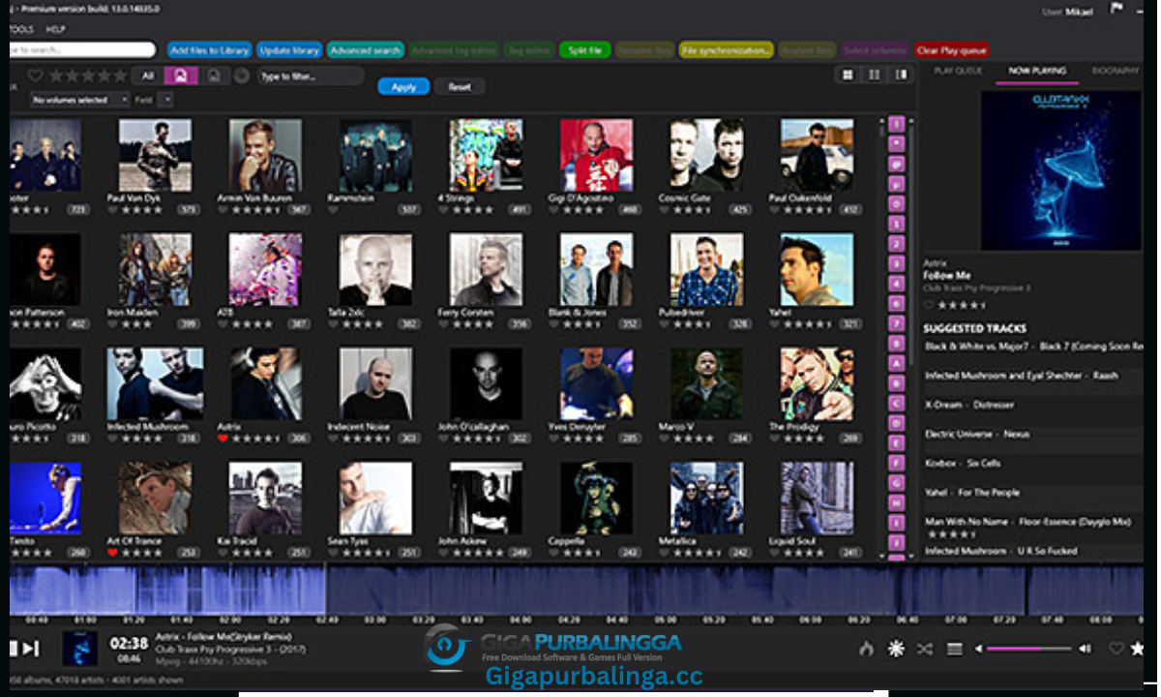Select the All filter button

[x=148, y=76]
